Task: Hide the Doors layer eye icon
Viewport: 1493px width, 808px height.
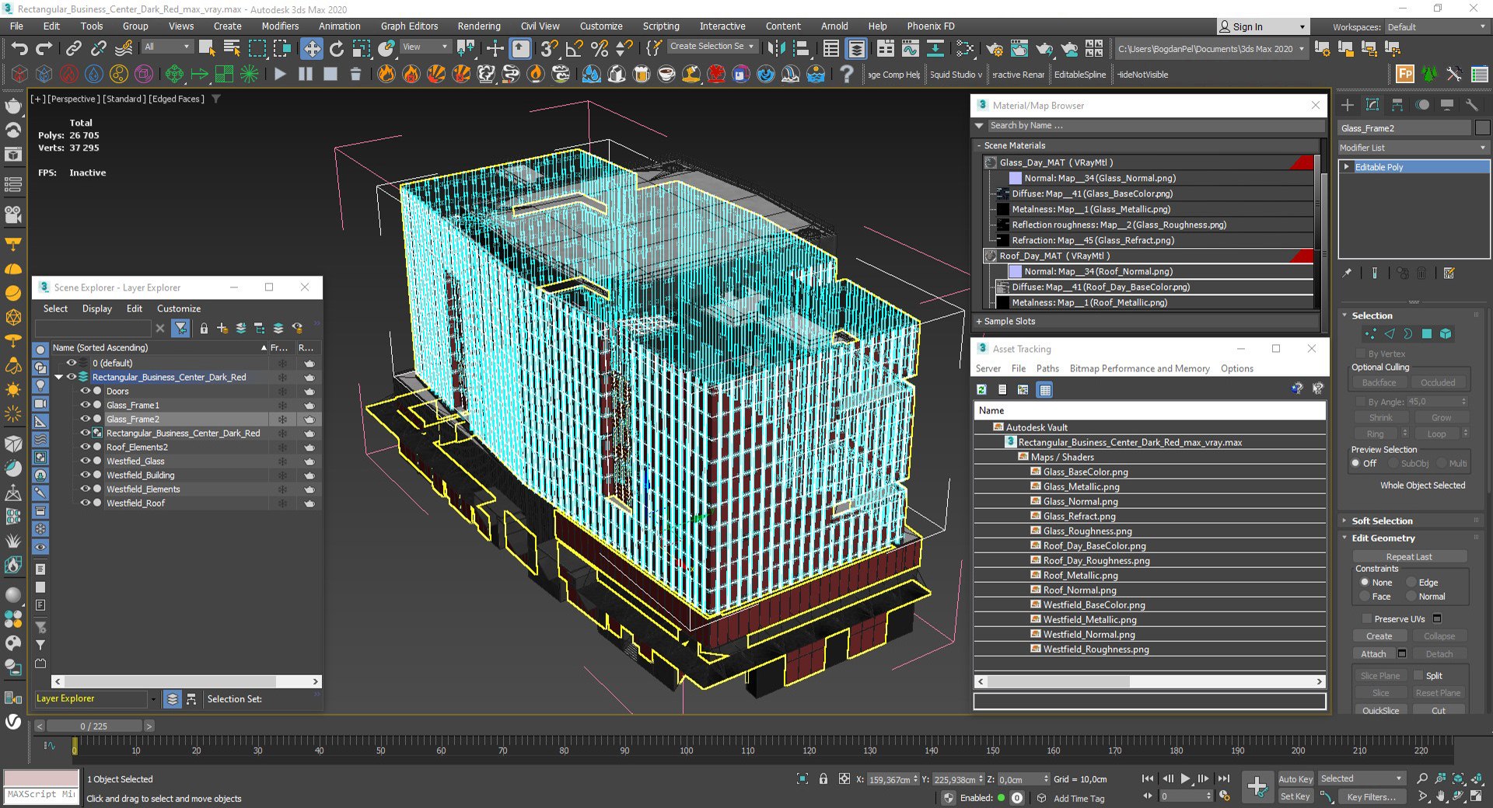Action: click(86, 392)
